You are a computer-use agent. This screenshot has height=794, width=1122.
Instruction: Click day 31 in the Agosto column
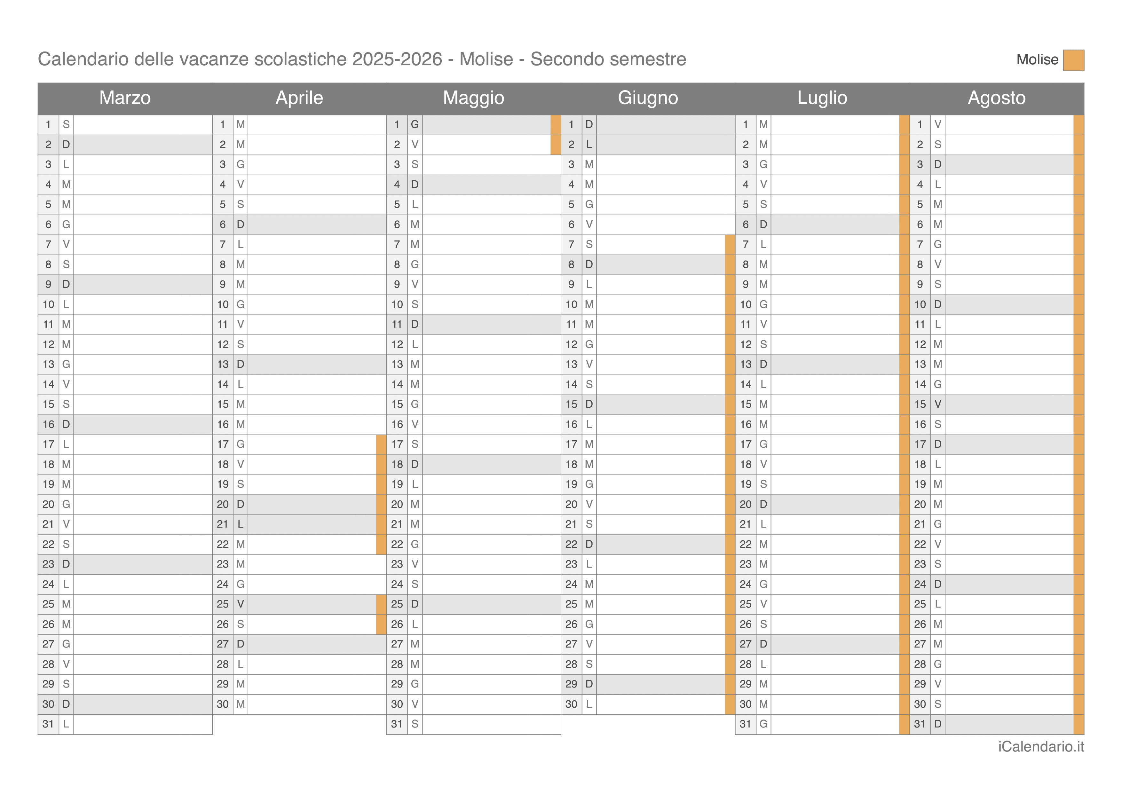point(996,724)
